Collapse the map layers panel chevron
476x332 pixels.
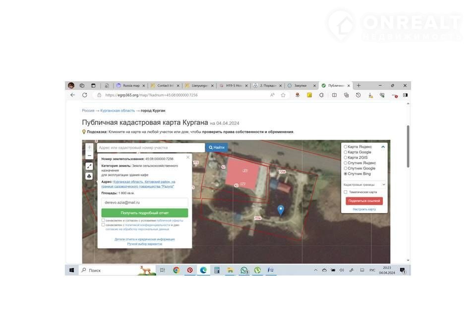click(383, 147)
